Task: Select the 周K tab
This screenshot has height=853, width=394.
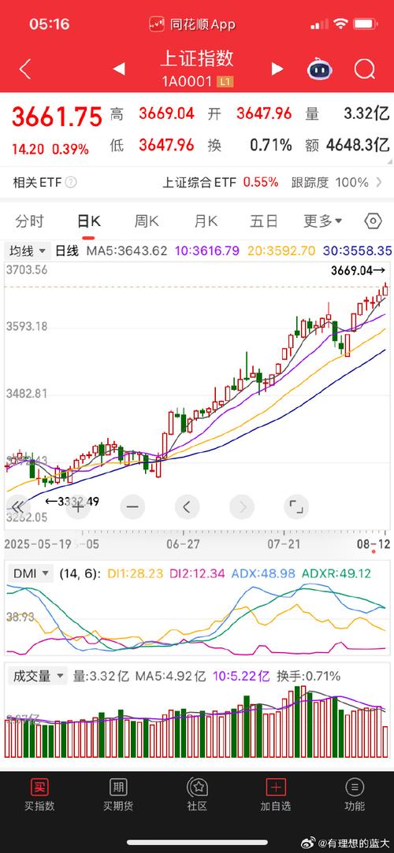Action: coord(146,221)
